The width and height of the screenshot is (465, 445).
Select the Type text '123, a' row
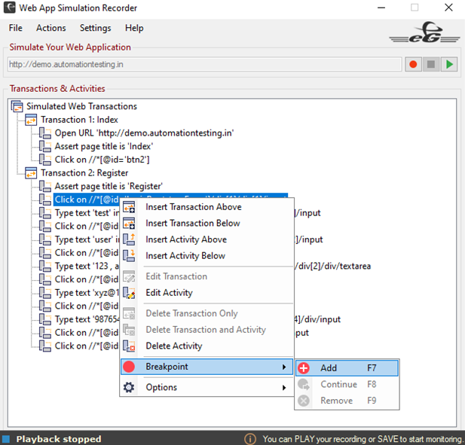[87, 266]
